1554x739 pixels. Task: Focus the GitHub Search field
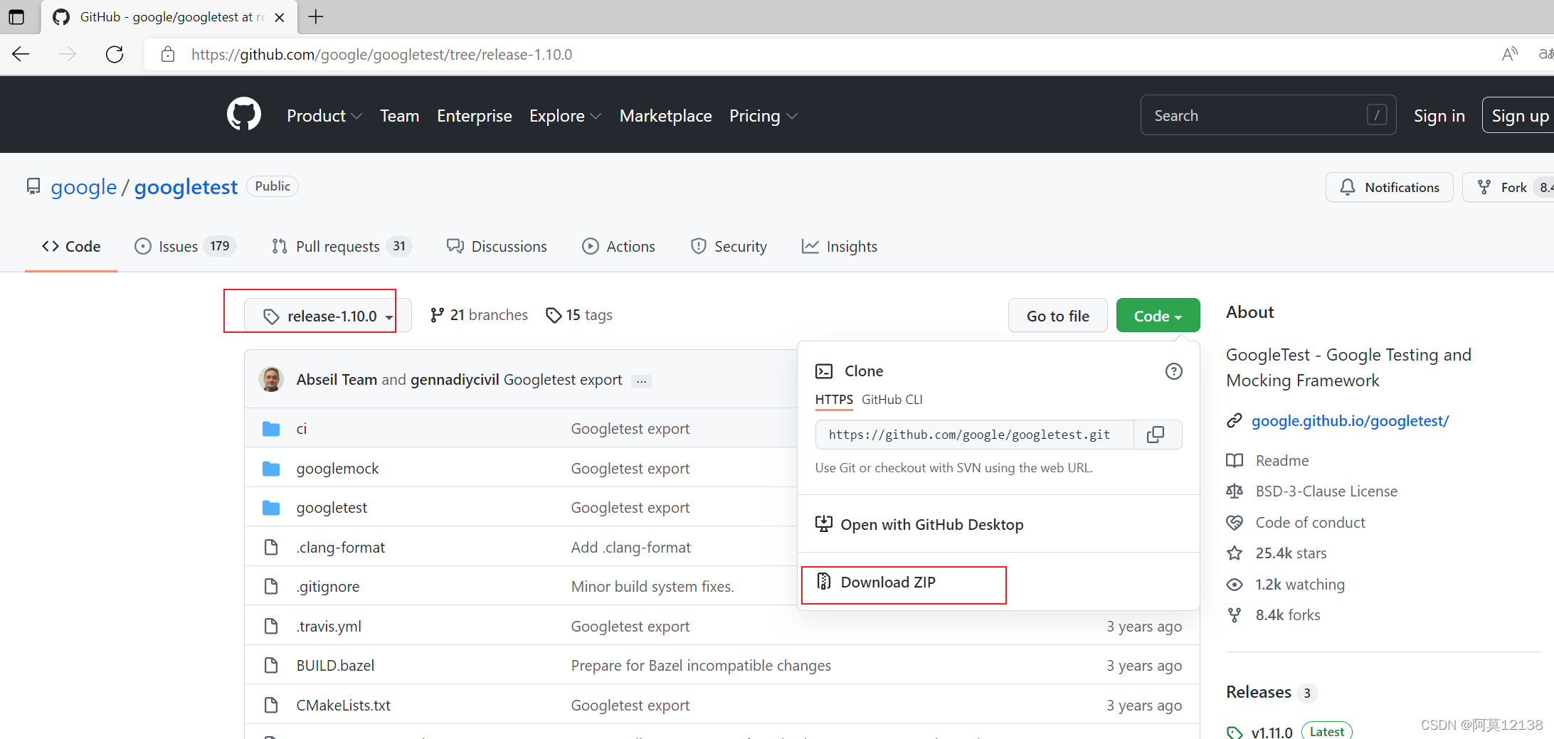1268,115
